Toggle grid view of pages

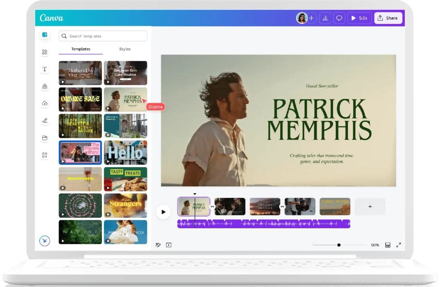(388, 245)
